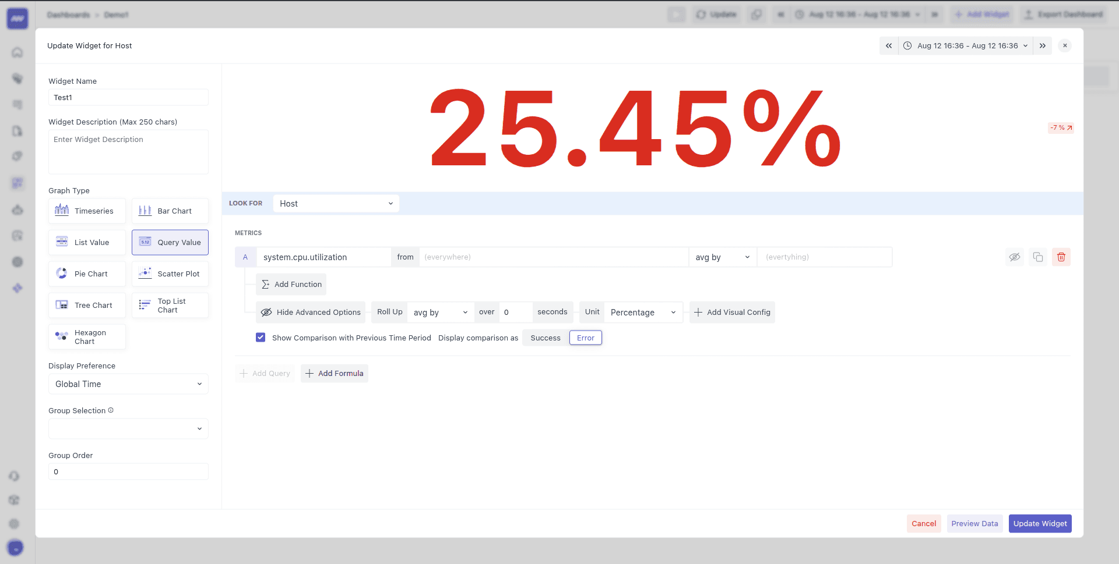Click the Update Widget button
Screen dimensions: 1119x564
1040,523
